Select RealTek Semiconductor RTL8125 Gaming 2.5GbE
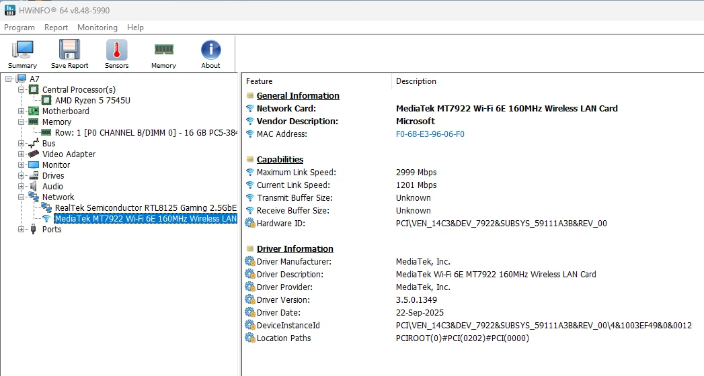The image size is (704, 376). click(x=145, y=208)
